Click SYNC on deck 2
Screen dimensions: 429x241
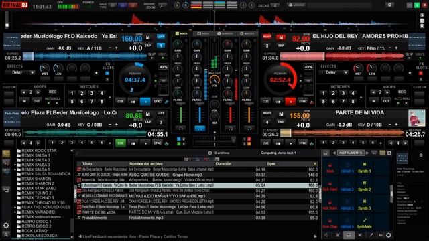click(x=302, y=102)
